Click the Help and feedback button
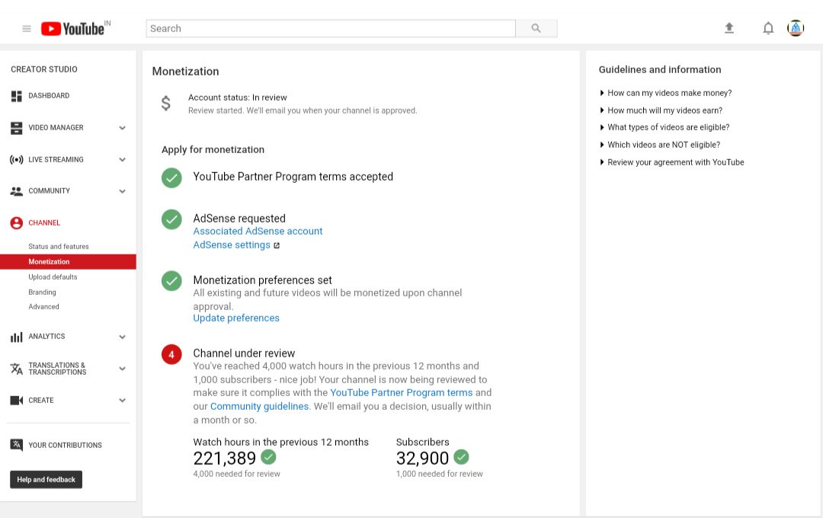Viewport: 823px width, 518px height. [x=46, y=479]
